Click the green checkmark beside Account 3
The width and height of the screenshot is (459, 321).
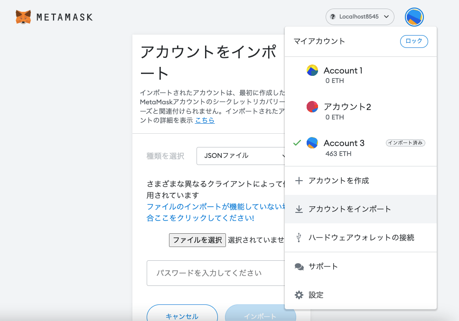pos(297,143)
